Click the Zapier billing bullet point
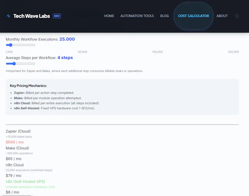249x196 pixels. pyautogui.click(x=44, y=93)
